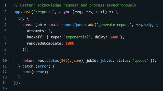Click the status code 202
This screenshot has width=163, height=91.
[x=64, y=61]
